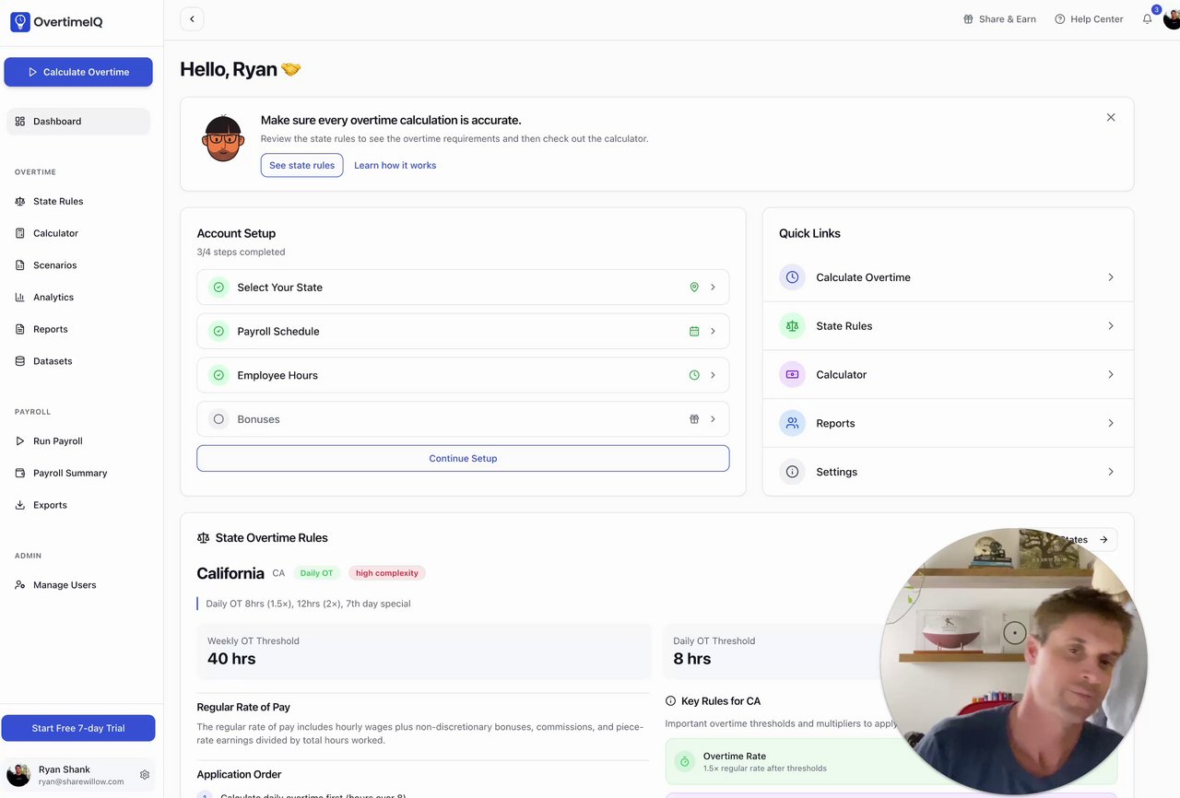Click the calendar icon in Payroll Schedule row
The width and height of the screenshot is (1180, 798).
(x=694, y=332)
